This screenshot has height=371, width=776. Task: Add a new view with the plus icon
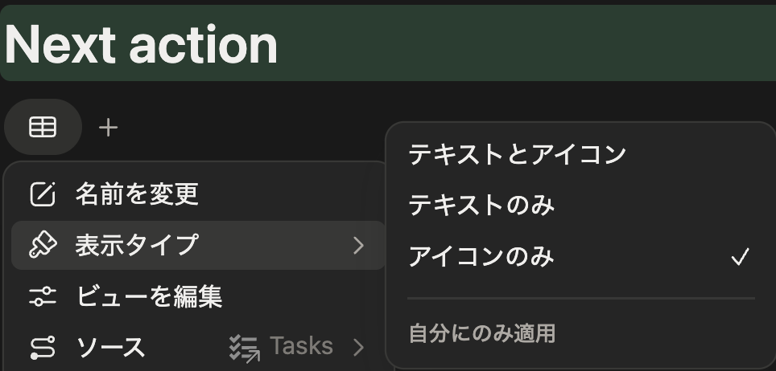click(x=108, y=128)
